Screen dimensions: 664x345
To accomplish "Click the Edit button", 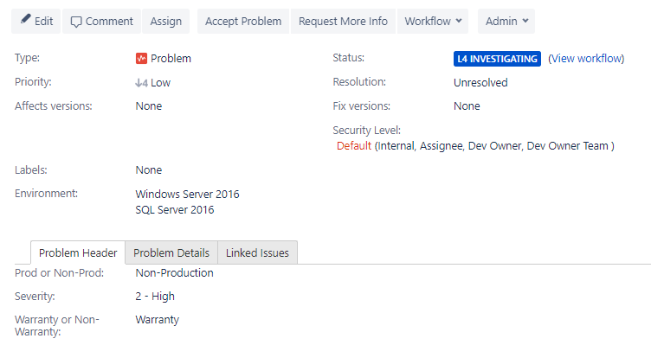I will (x=36, y=21).
